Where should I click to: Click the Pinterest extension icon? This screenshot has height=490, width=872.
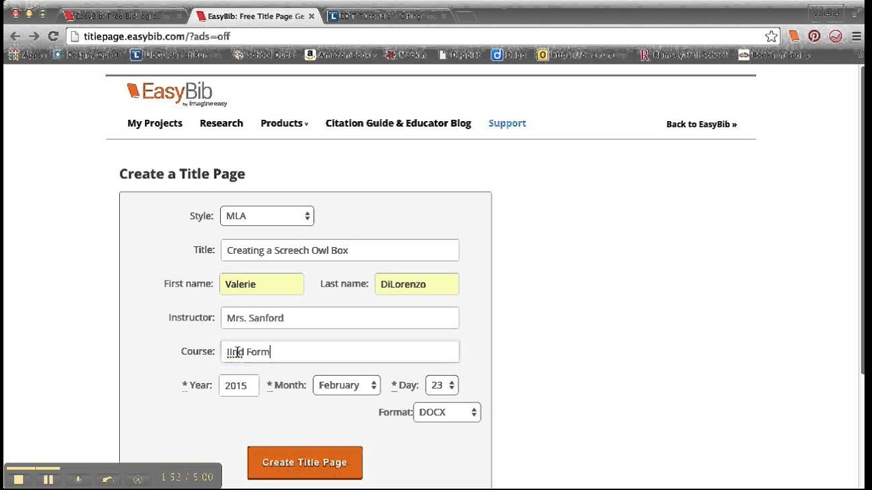814,37
